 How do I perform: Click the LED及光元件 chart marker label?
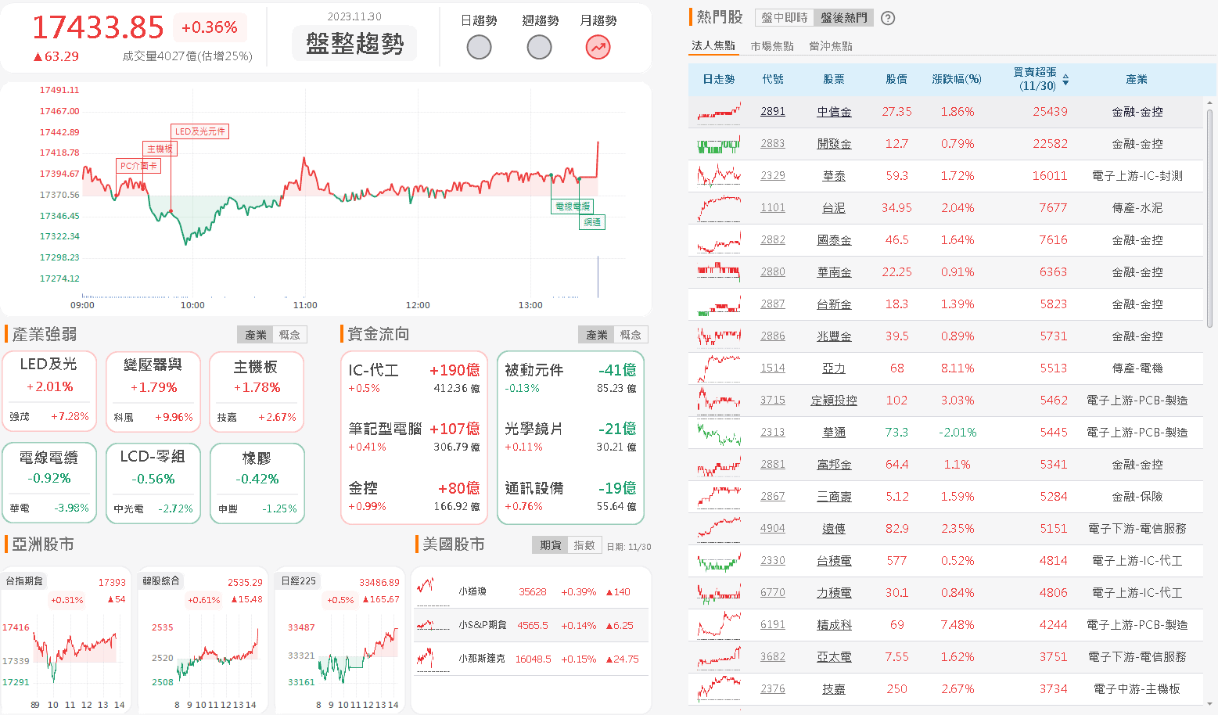(200, 131)
